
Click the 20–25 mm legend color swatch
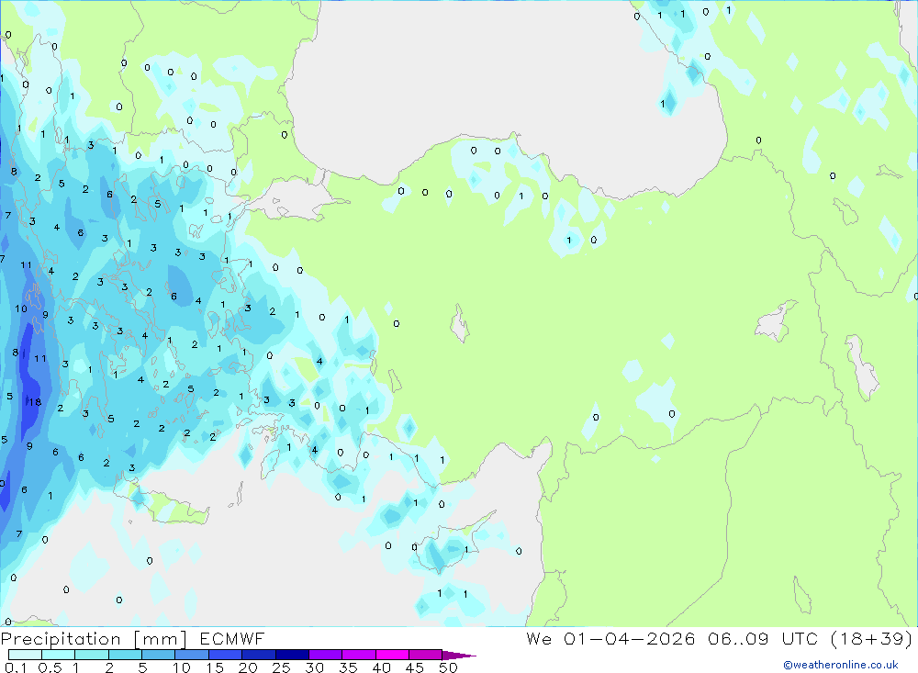(x=259, y=655)
